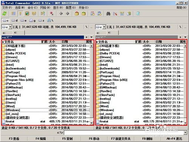Open the 配置 menu
The height and width of the screenshot is (142, 189).
click(x=71, y=8)
